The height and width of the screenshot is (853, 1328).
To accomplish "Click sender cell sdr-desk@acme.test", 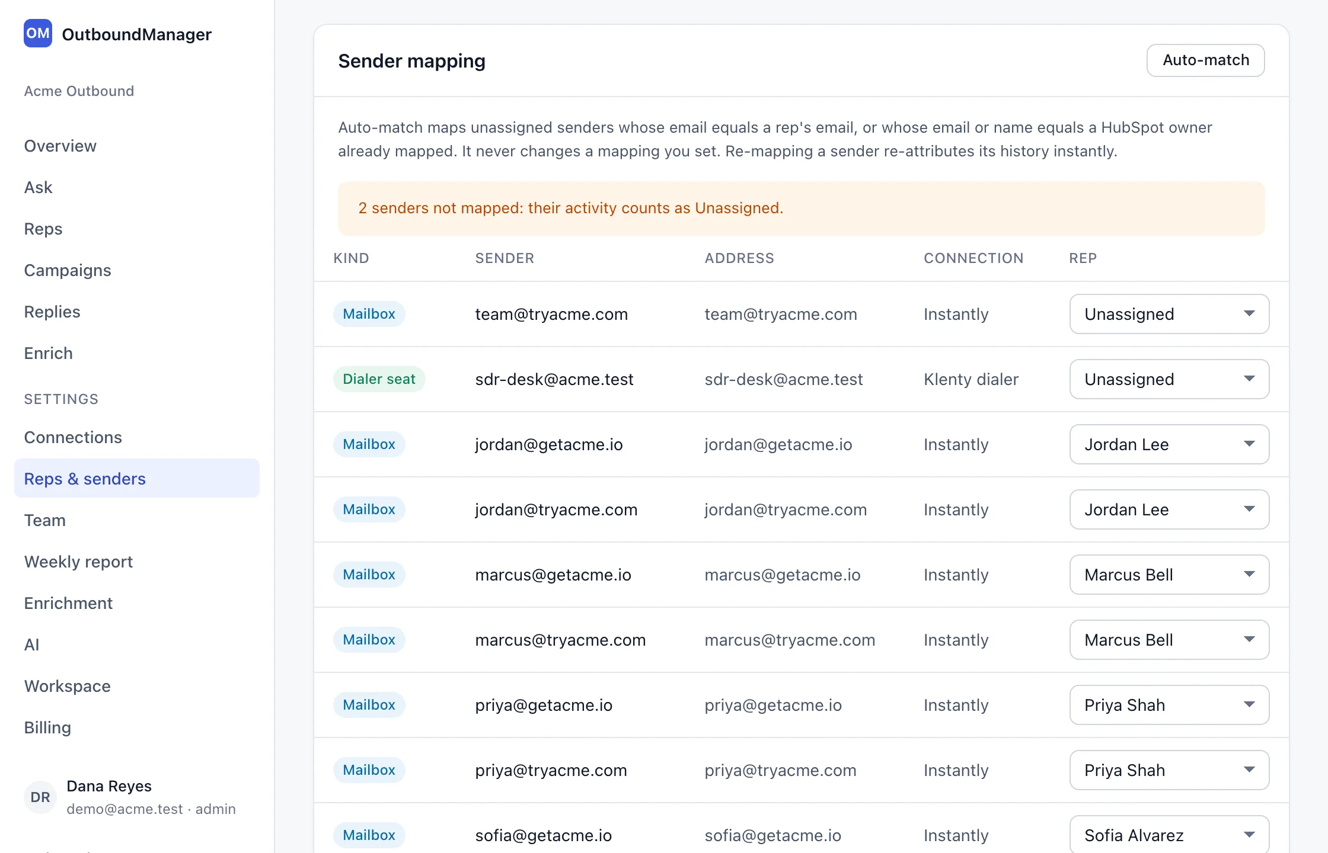I will point(554,379).
